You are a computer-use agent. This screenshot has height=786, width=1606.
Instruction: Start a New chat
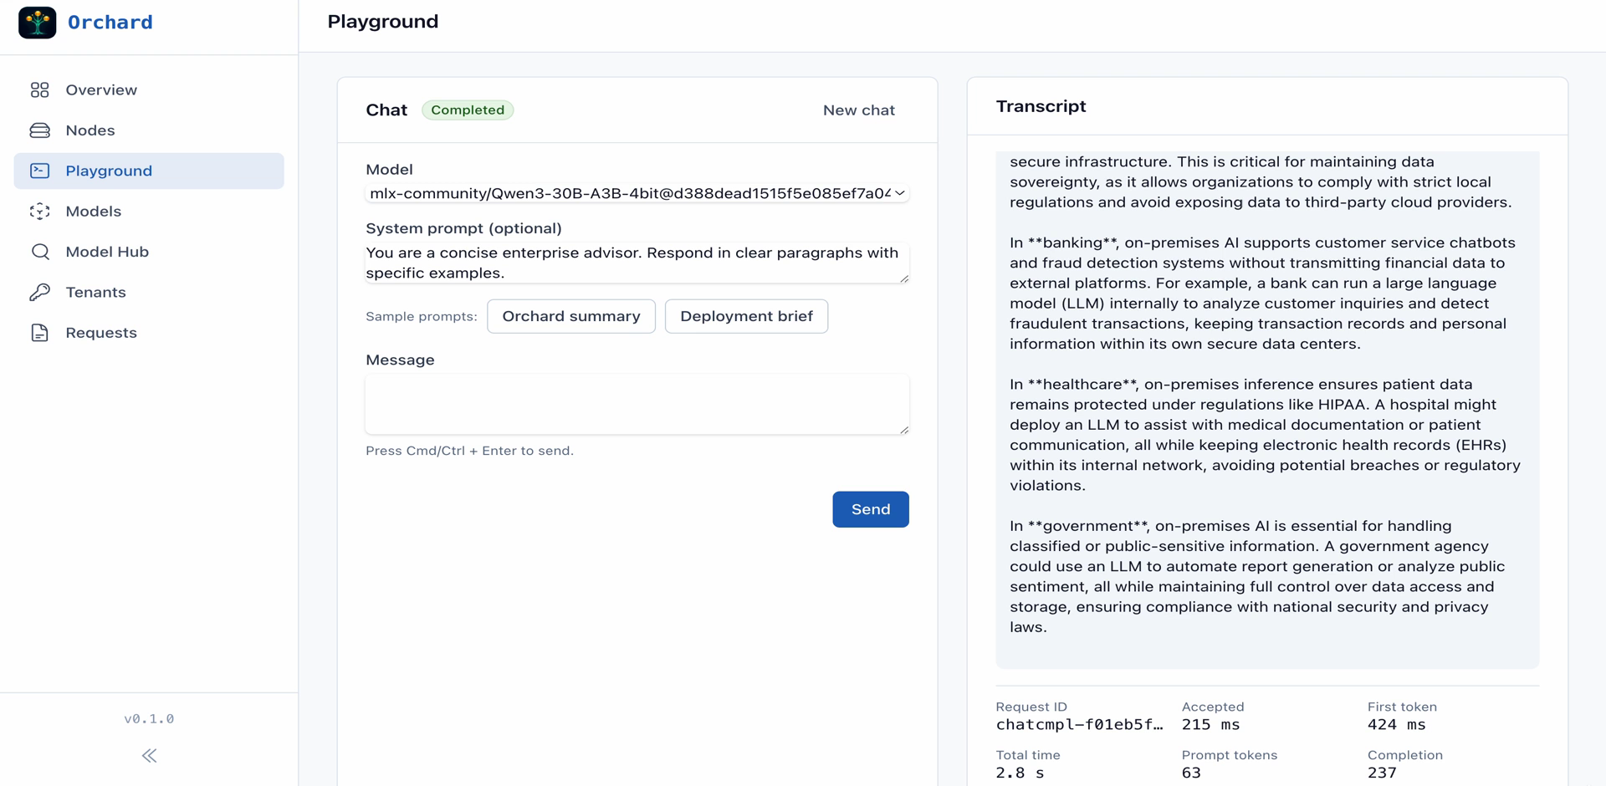(x=858, y=110)
